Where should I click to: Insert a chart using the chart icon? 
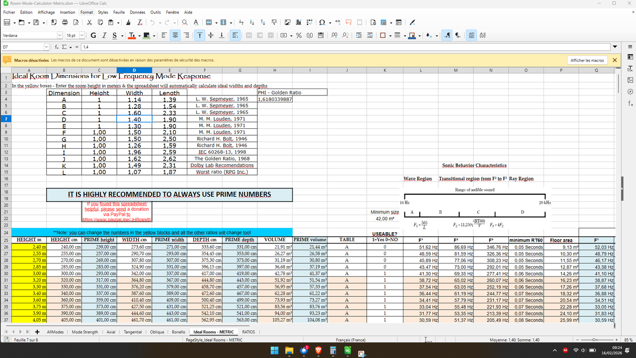tap(299, 22)
